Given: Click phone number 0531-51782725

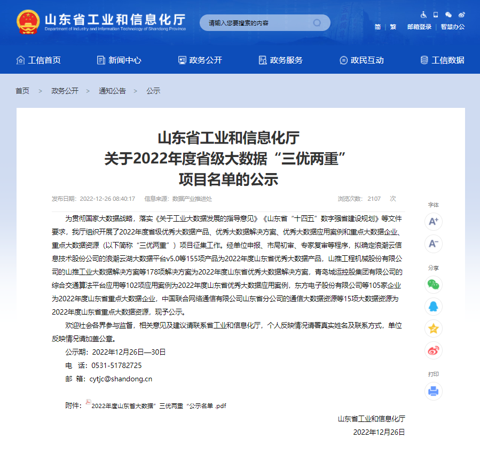Looking at the screenshot, I should 116,365.
